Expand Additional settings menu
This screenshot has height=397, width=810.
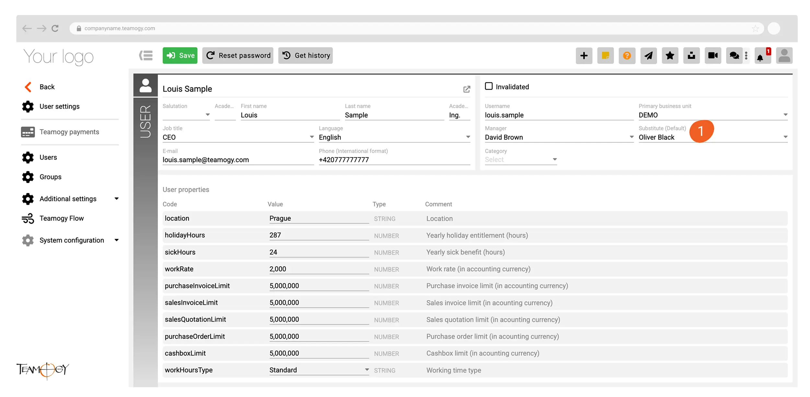coord(116,199)
